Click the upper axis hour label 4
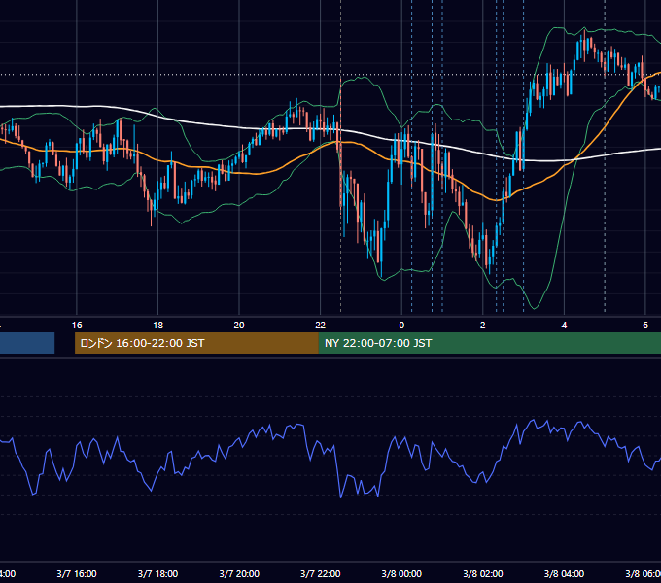Screen dimensions: 661x583 (564, 326)
